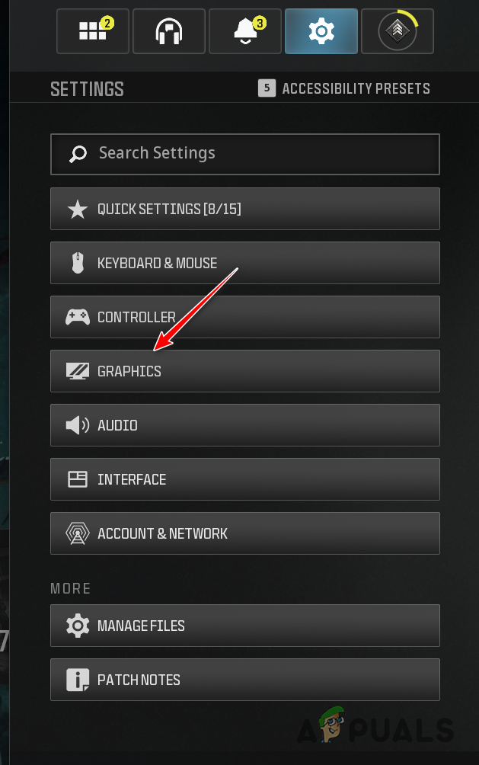The image size is (479, 765).
Task: Open Manage Files
Action: click(244, 626)
